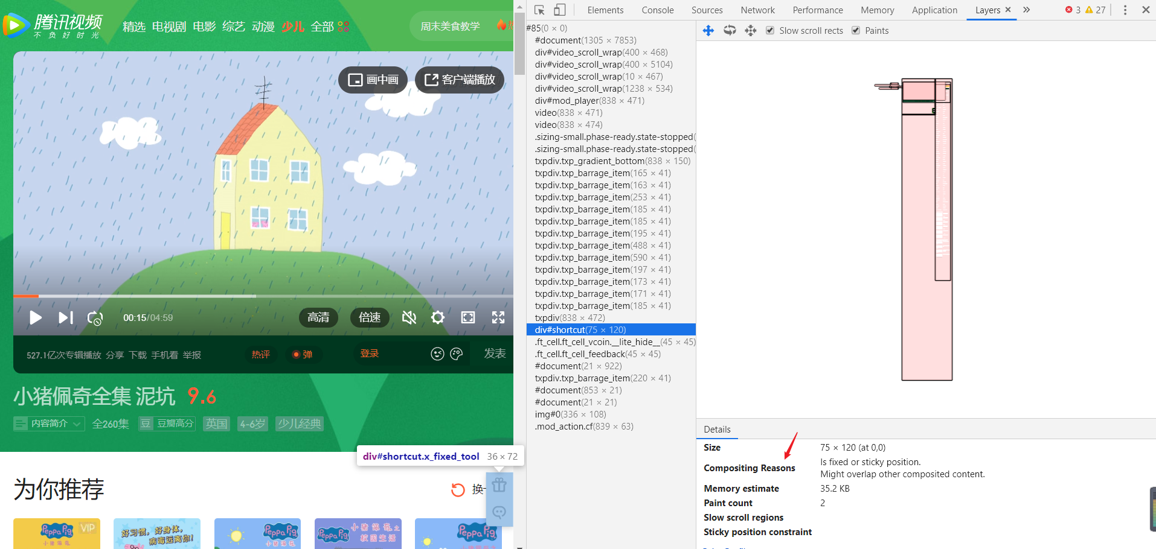Close the Layers tab
The width and height of the screenshot is (1156, 549).
tap(1008, 10)
